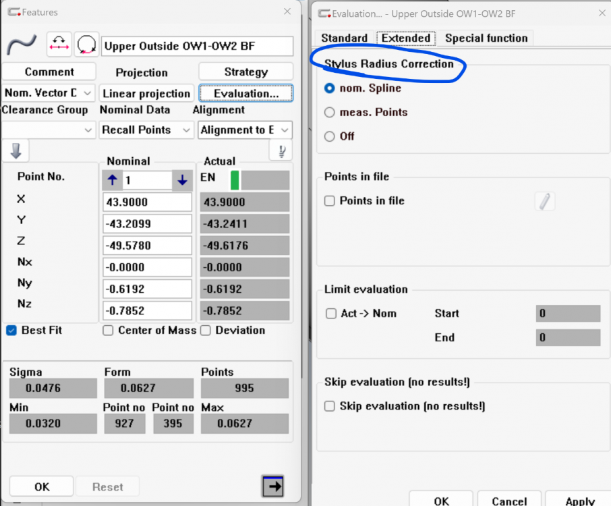Click OK in the Features window
The width and height of the screenshot is (611, 506).
tap(42, 486)
